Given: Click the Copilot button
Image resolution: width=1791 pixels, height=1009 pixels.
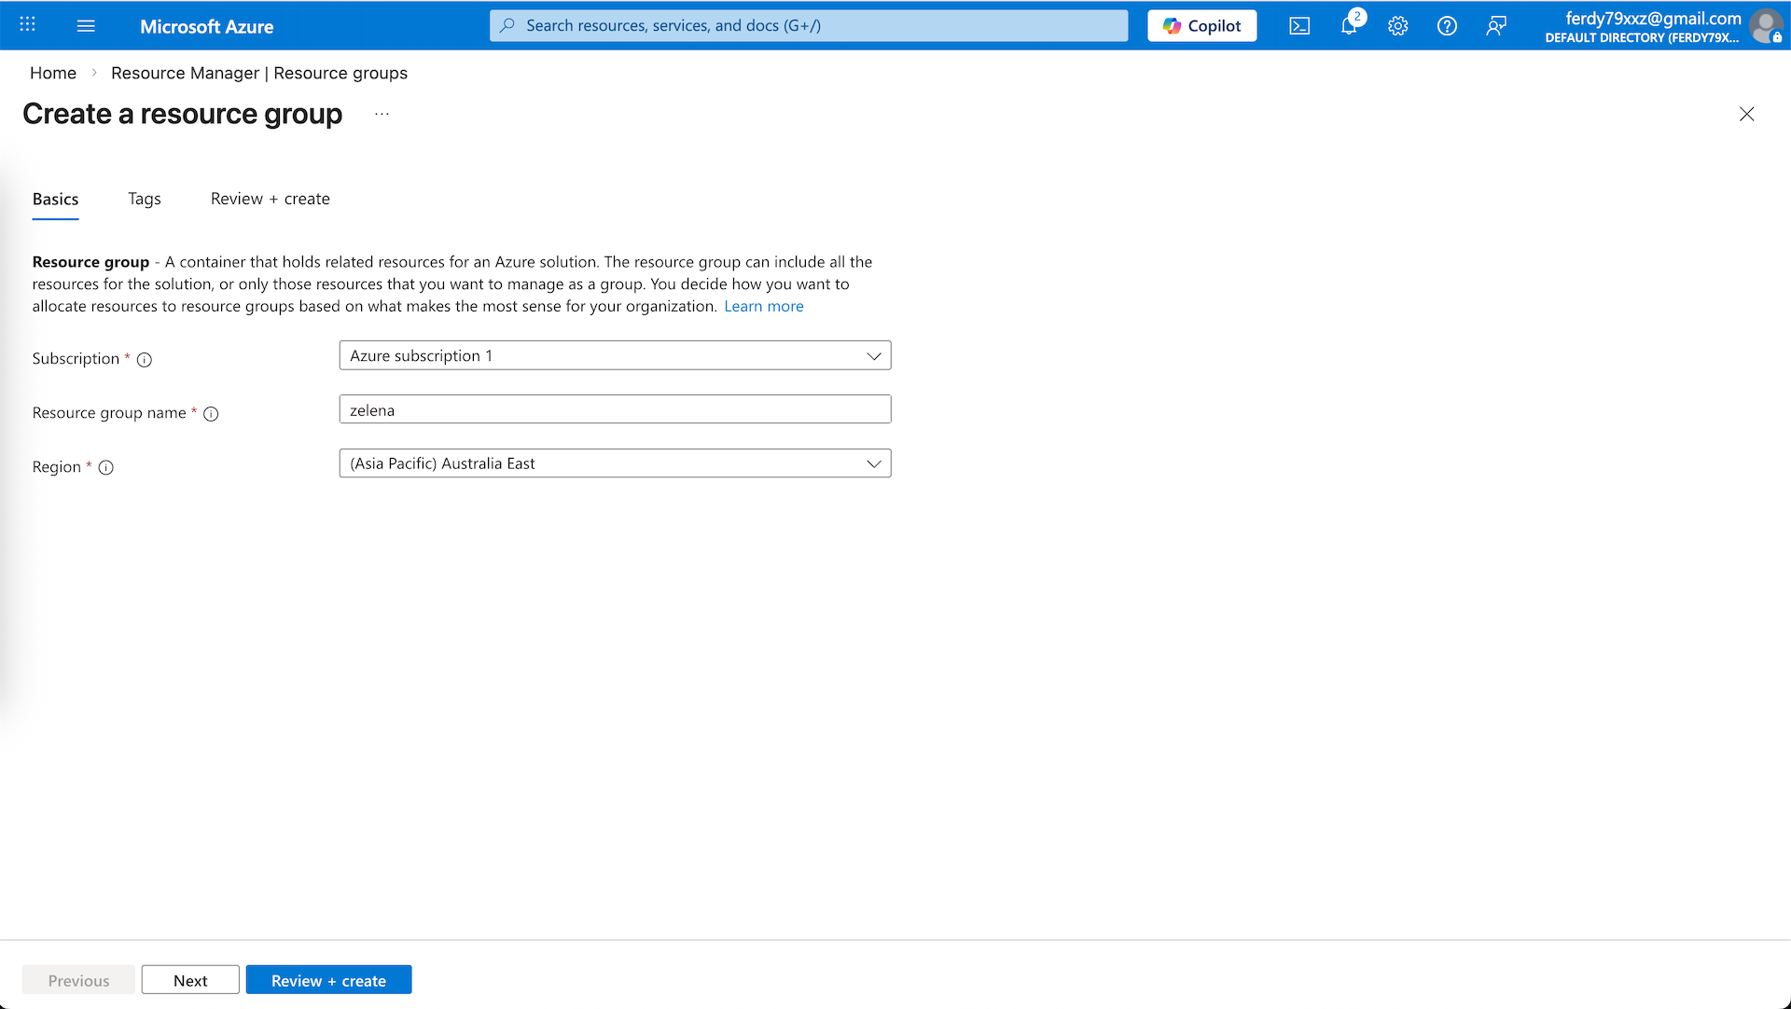Looking at the screenshot, I should coord(1201,26).
